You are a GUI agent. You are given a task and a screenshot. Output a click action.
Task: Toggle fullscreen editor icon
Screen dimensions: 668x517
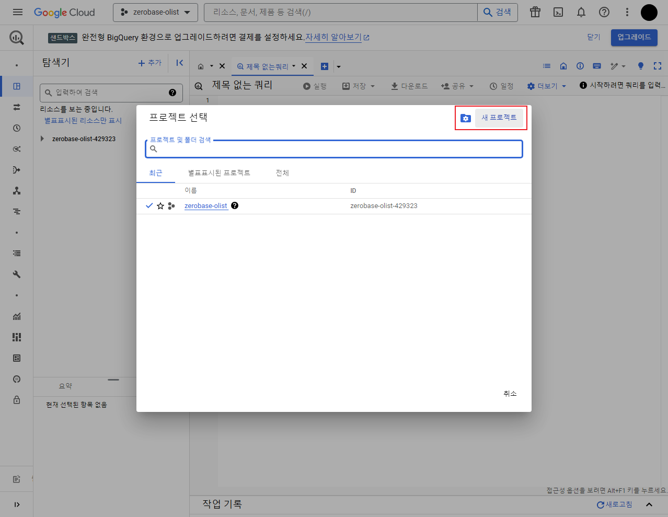(x=658, y=66)
